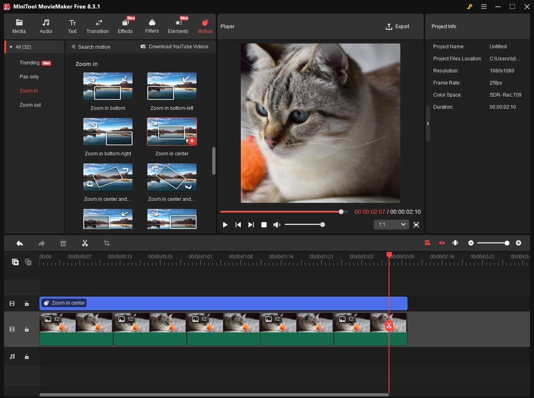534x398 pixels.
Task: Select the Zoom out category
Action: point(30,105)
